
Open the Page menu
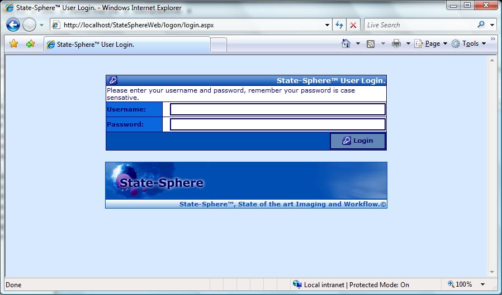[x=430, y=43]
